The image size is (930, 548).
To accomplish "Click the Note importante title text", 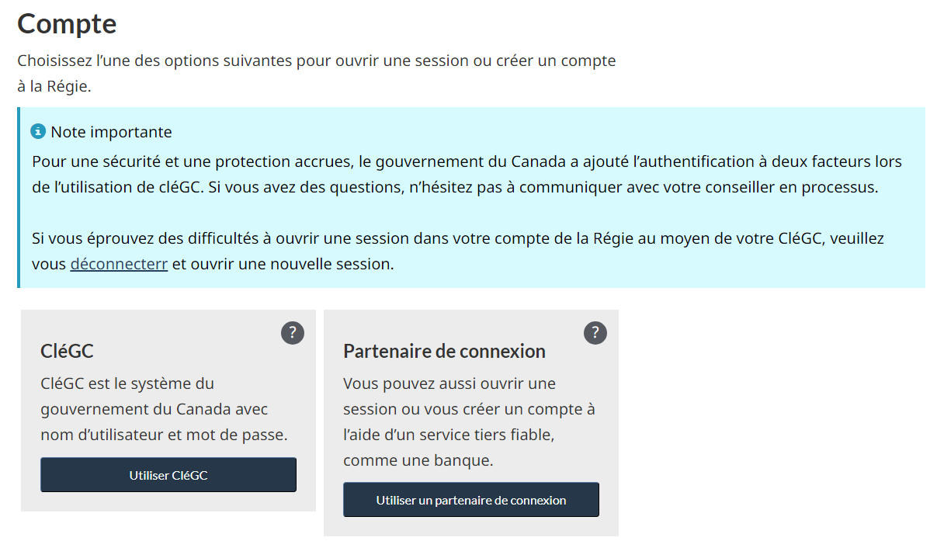I will 111,132.
